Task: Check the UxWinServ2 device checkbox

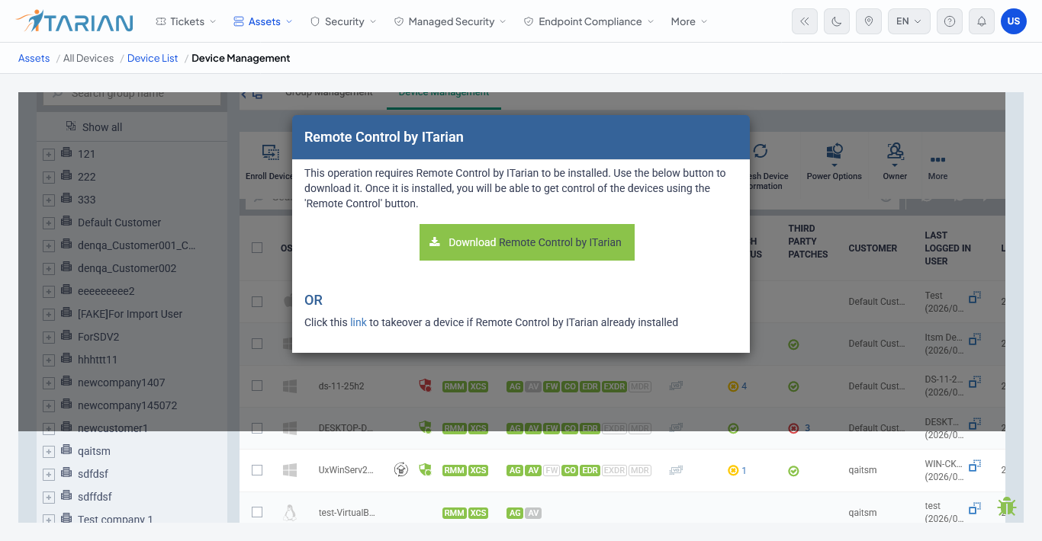Action: (257, 470)
